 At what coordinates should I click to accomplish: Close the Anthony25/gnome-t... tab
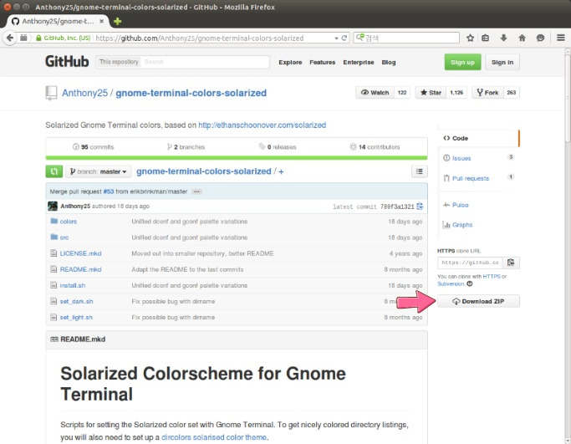point(102,21)
